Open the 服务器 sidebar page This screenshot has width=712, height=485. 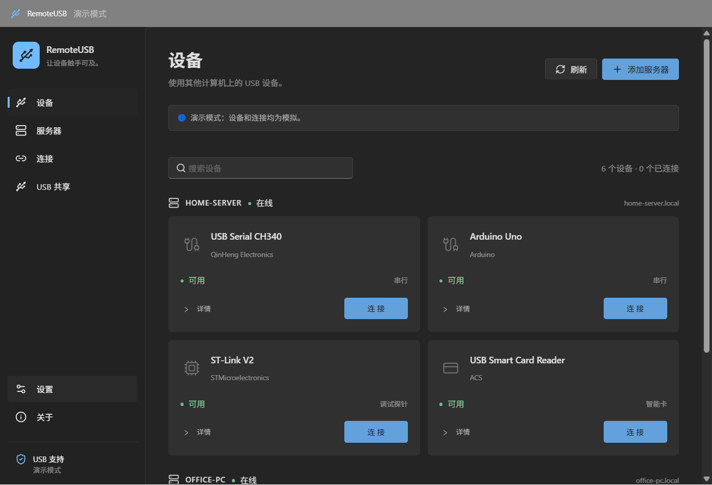tap(72, 130)
